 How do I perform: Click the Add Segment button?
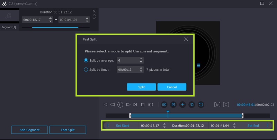tap(29, 130)
